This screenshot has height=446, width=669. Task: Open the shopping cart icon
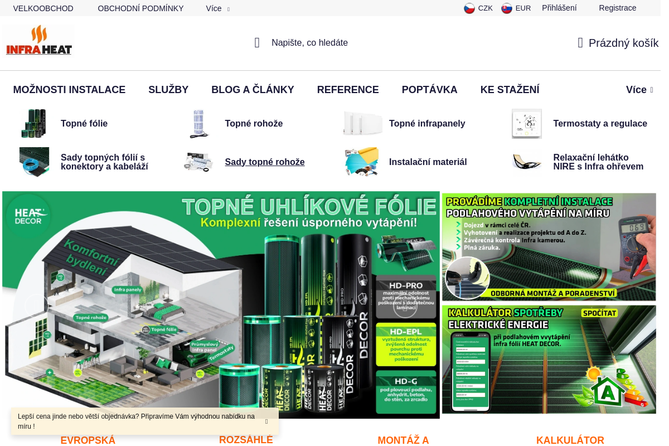(x=580, y=42)
